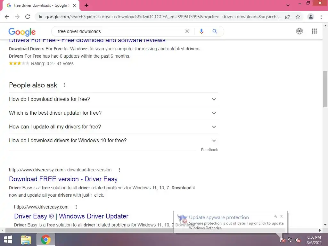Click the 'Rating: 3.2 · 41 votes' text

pyautogui.click(x=52, y=63)
